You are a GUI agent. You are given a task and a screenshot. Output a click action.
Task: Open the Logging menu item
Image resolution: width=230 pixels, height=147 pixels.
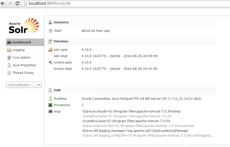point(25,50)
